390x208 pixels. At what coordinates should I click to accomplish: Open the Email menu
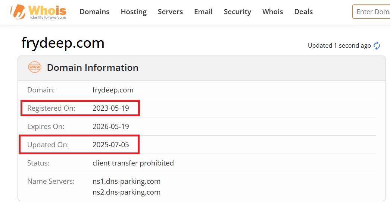[203, 12]
